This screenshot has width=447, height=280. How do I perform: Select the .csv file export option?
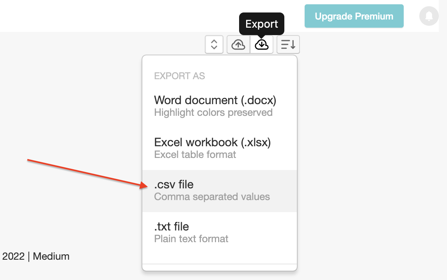(x=174, y=184)
